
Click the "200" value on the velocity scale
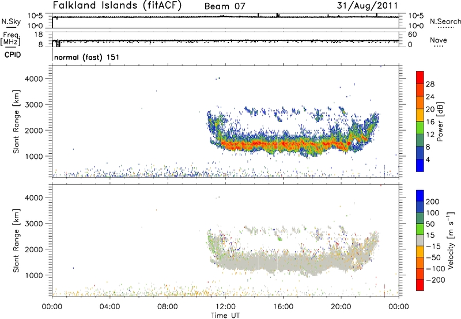tap(433, 202)
